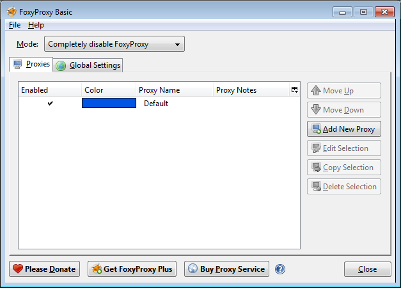
Task: Click the Add New Proxy icon
Action: pos(316,129)
